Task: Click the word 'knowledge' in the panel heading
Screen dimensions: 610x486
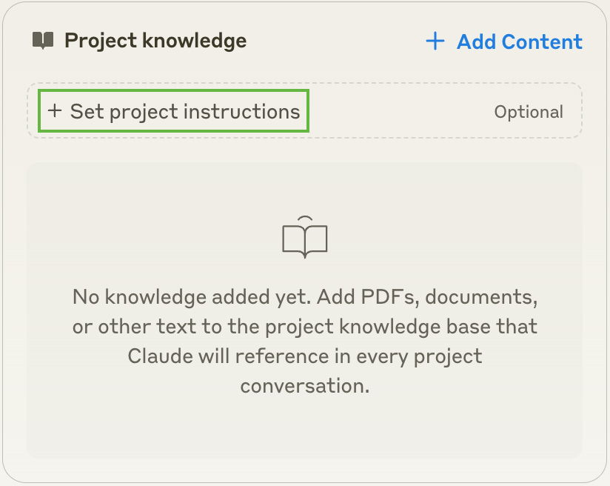Action: pos(195,41)
